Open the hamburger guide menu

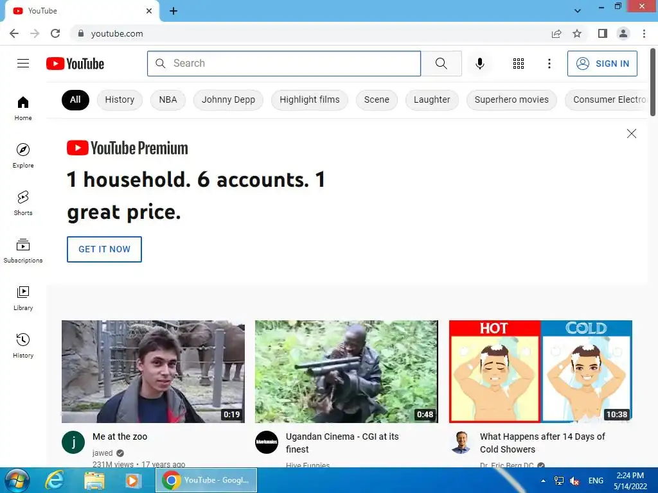tap(23, 64)
